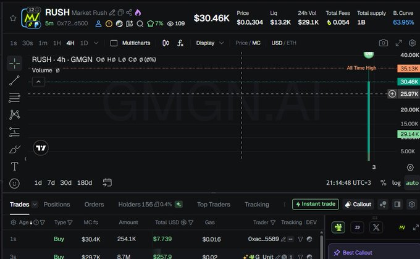
Task: Open price scale settings target icon
Action: click(x=410, y=168)
